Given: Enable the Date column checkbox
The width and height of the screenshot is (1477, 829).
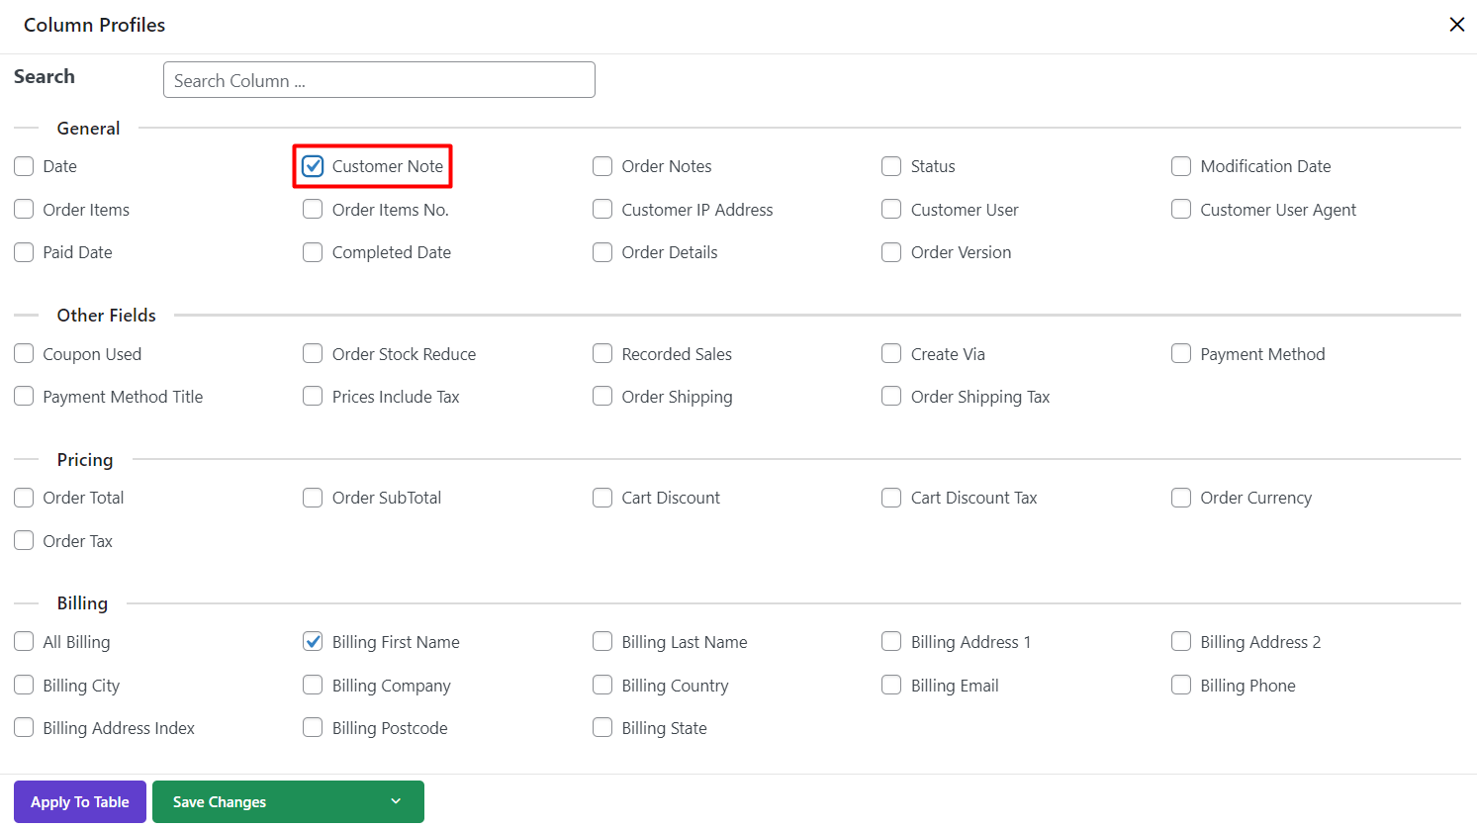Looking at the screenshot, I should [x=24, y=166].
